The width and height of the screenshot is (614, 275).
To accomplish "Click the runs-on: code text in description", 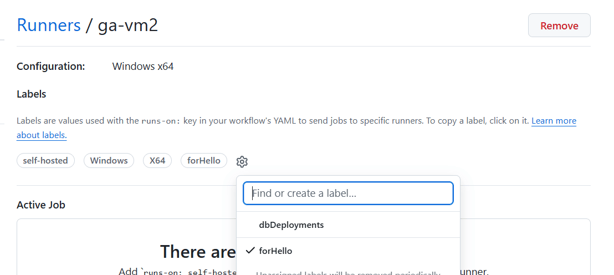I will (161, 121).
